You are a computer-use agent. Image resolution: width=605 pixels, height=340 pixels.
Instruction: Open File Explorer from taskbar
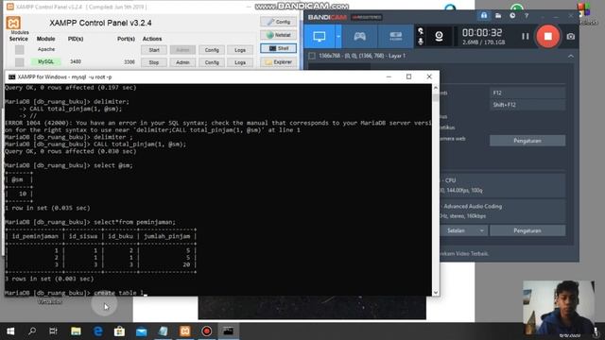[76, 331]
